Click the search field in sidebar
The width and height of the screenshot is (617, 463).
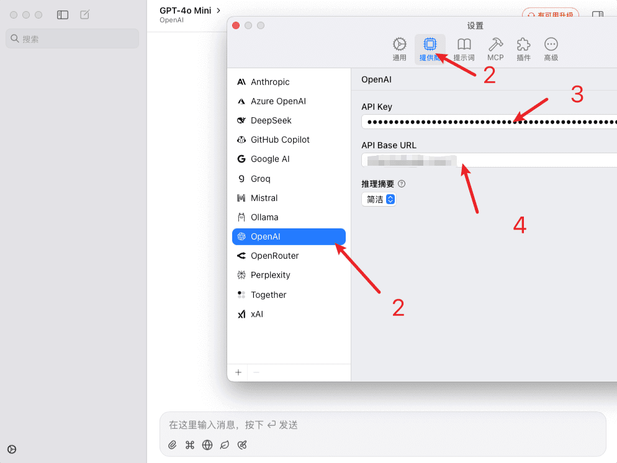click(x=72, y=38)
